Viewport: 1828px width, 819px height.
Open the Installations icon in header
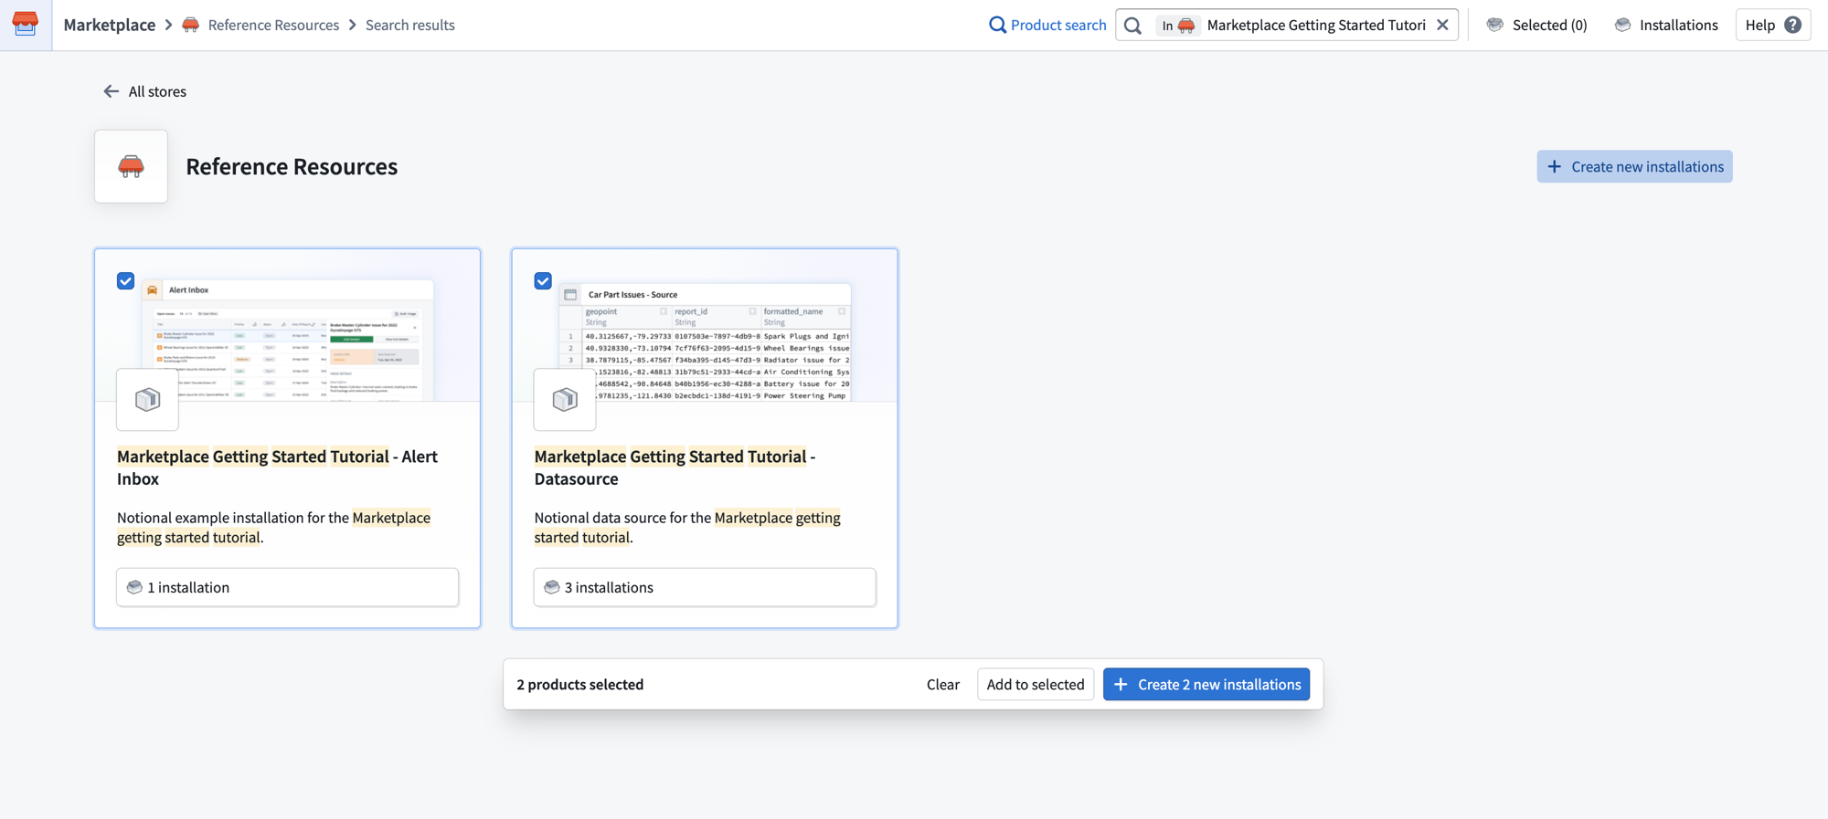point(1622,25)
